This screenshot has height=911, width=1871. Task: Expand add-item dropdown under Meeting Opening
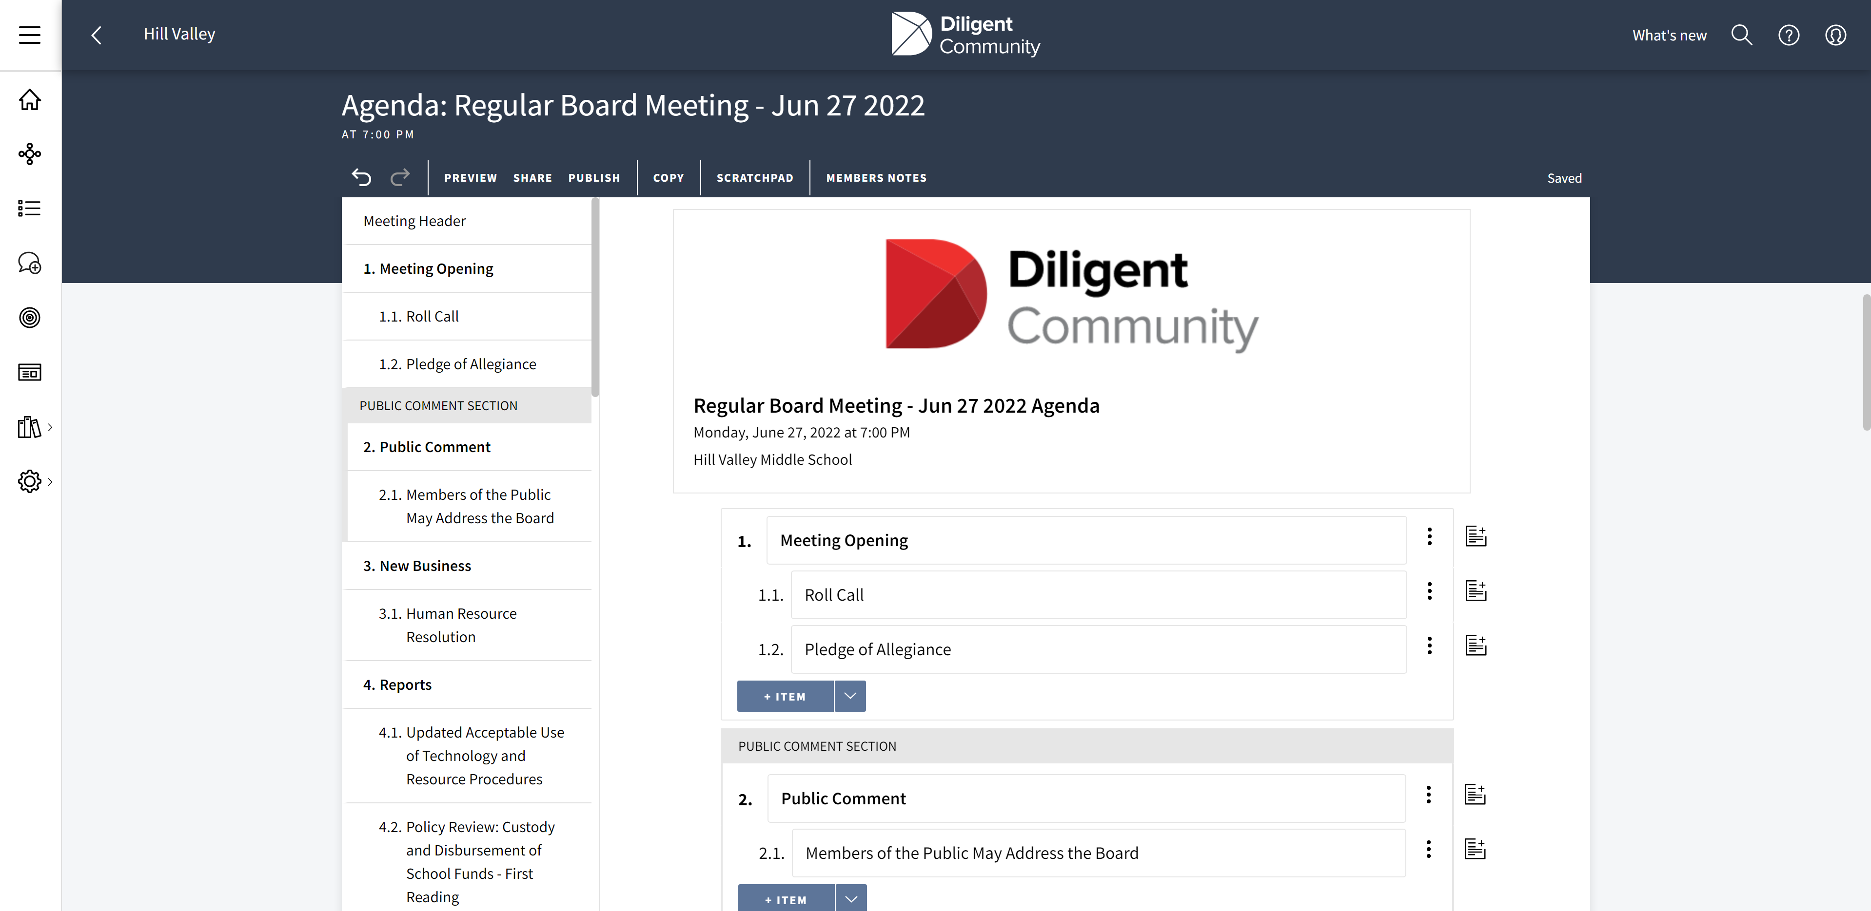tap(850, 696)
